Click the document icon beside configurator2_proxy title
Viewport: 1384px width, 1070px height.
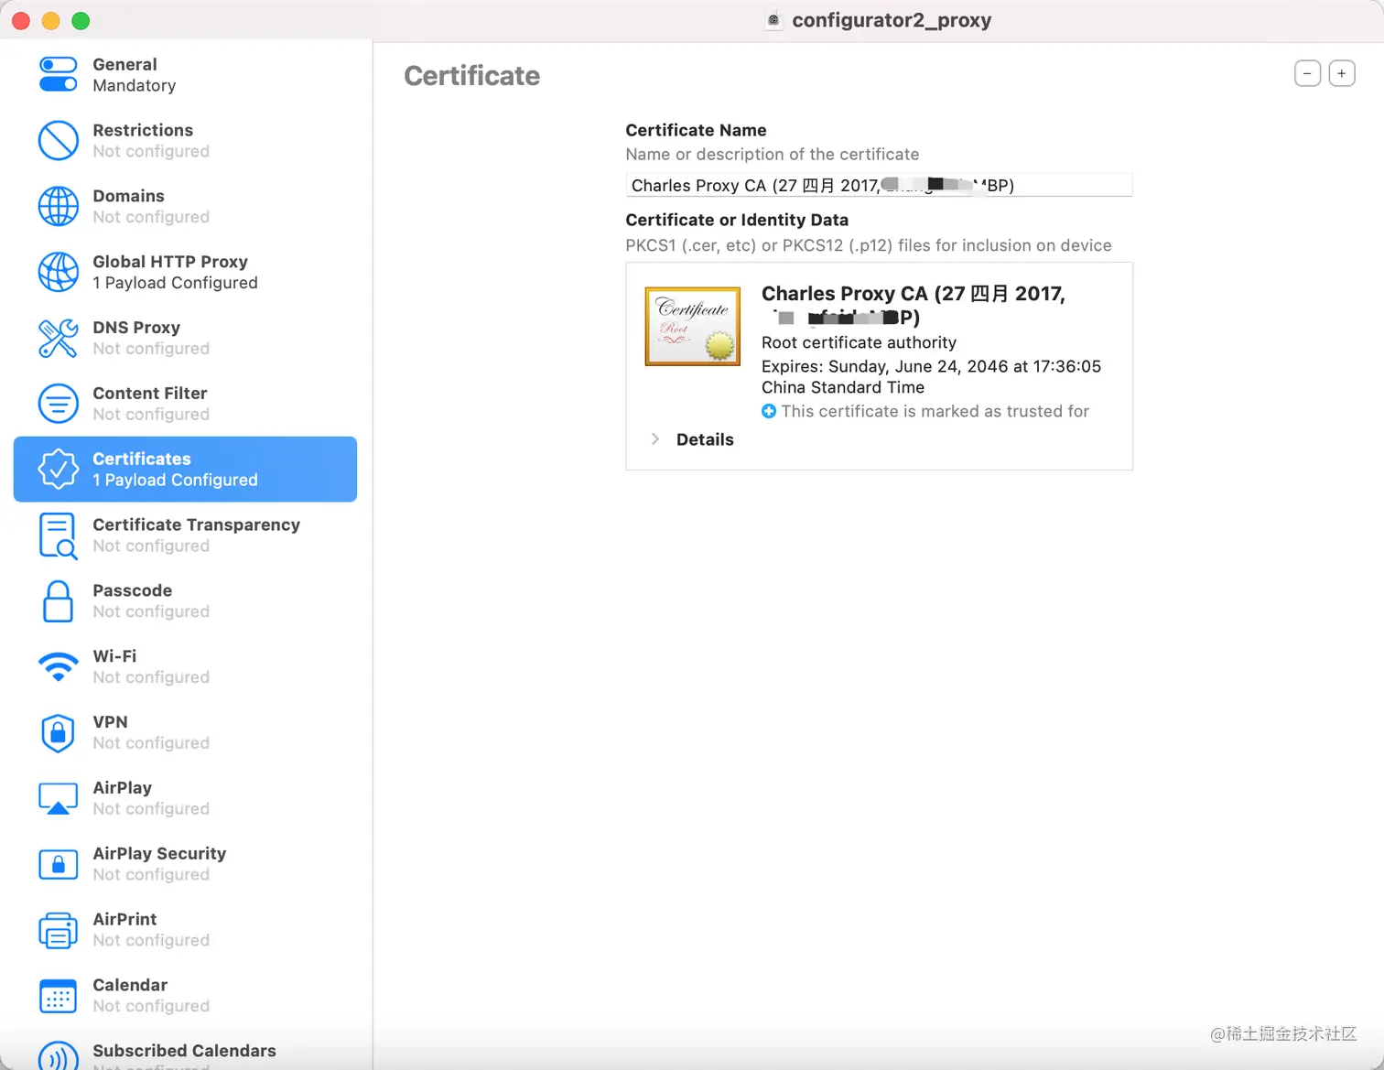[774, 20]
